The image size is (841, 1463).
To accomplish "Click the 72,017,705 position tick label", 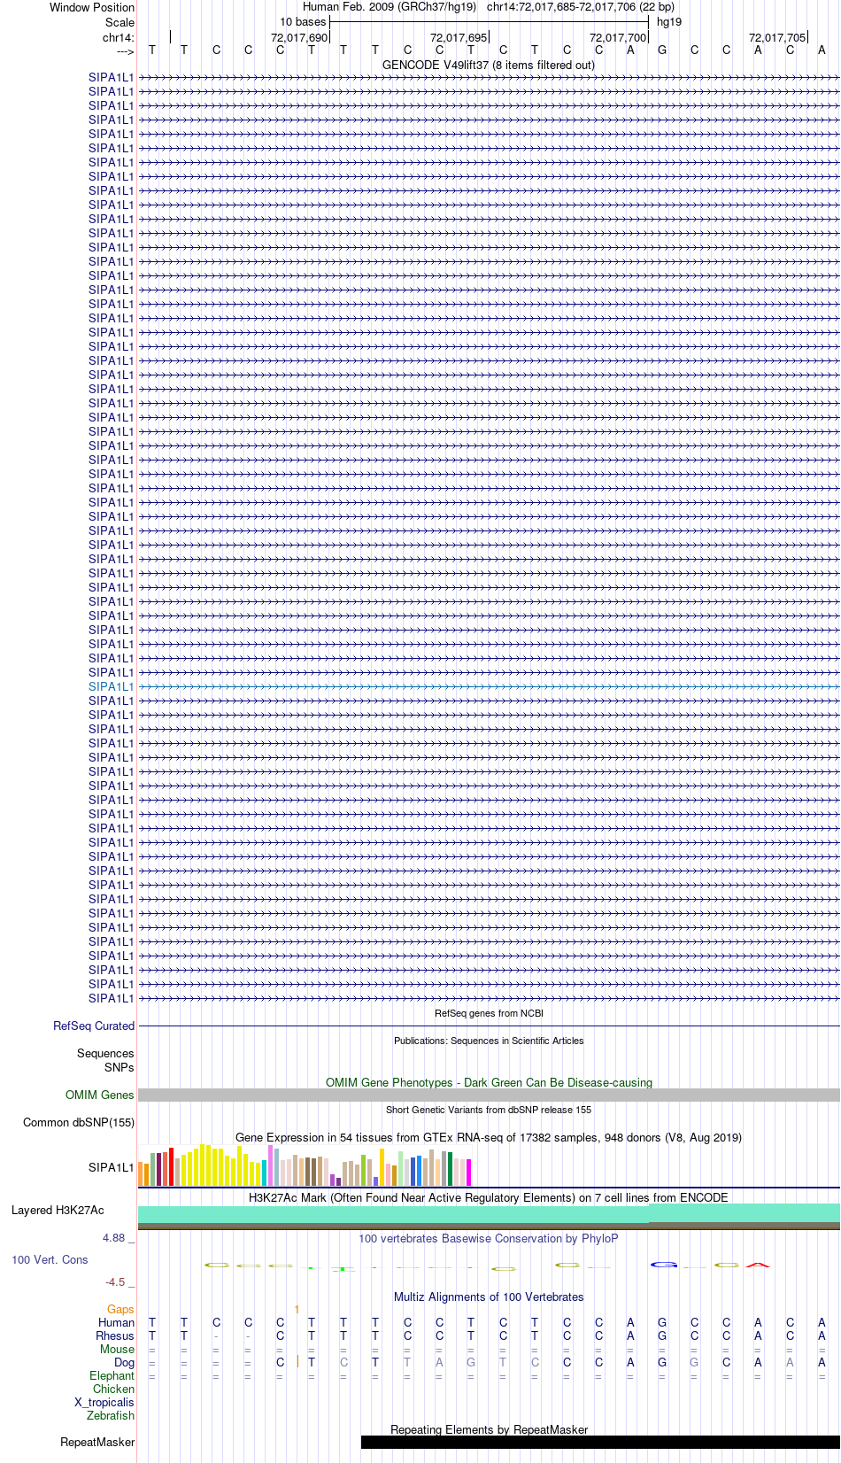I will point(777,37).
